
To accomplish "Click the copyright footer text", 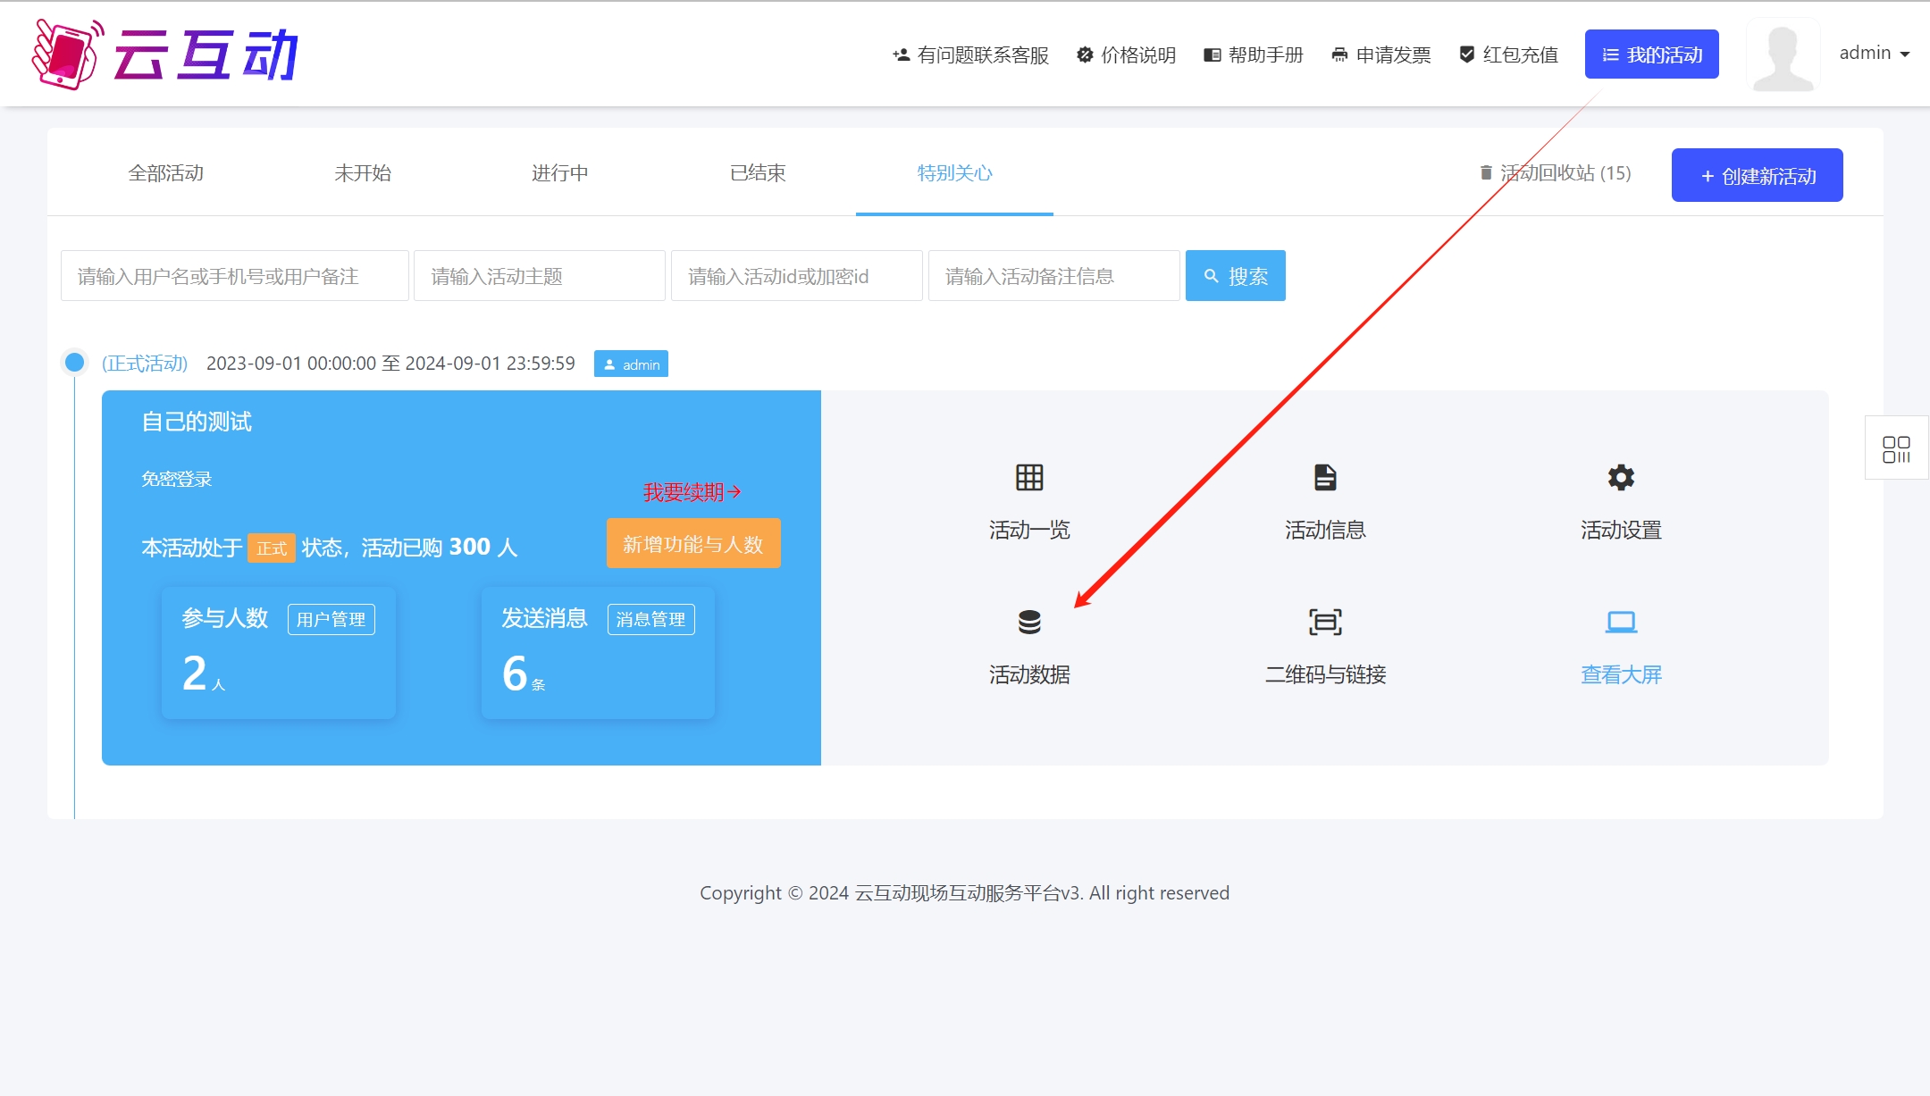I will [x=965, y=893].
